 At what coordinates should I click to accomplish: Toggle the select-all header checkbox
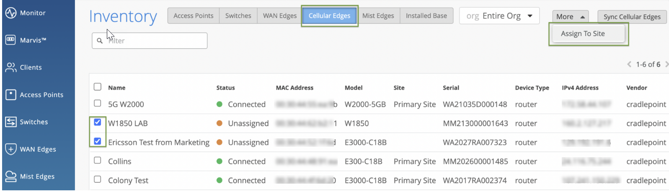click(98, 87)
